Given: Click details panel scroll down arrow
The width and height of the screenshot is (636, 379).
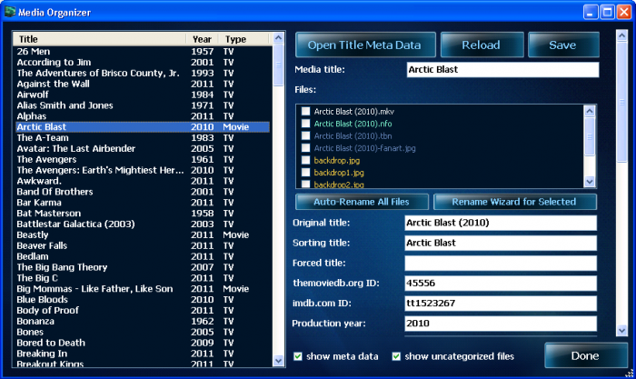Looking at the screenshot, I should click(621, 331).
